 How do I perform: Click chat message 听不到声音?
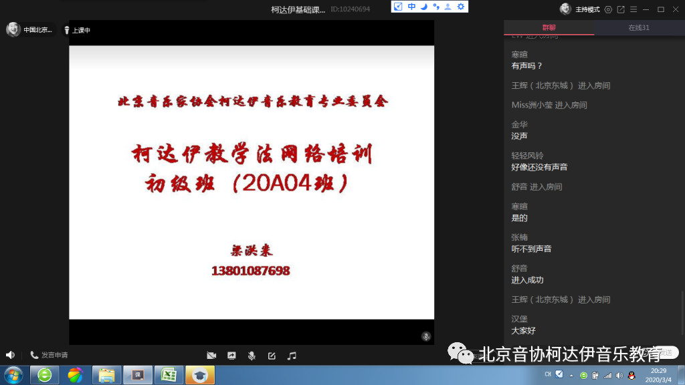point(531,249)
